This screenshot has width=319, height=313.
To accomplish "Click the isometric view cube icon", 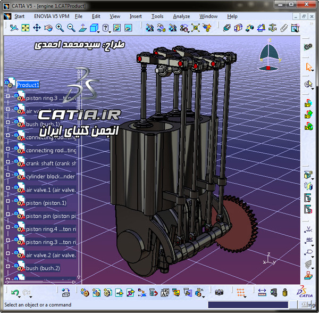I will 94,28.
